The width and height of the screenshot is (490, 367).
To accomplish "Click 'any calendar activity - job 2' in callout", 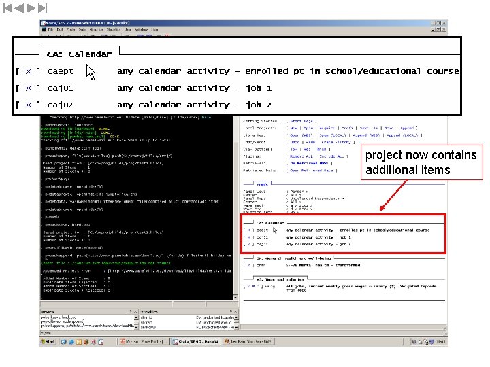I will click(195, 105).
